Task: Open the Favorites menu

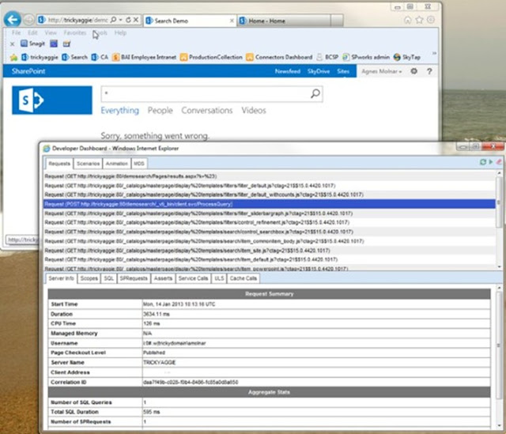Action: 75,32
